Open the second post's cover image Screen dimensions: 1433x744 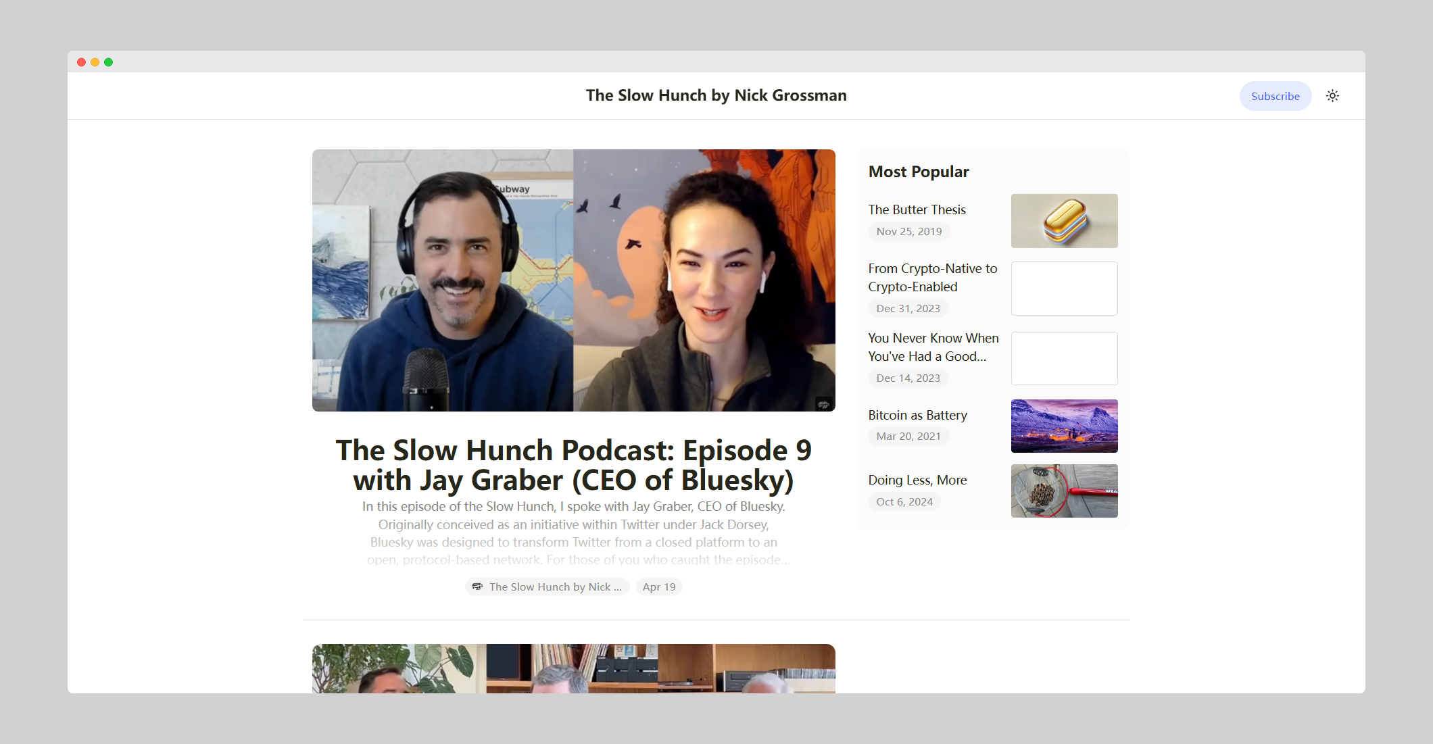(x=573, y=668)
